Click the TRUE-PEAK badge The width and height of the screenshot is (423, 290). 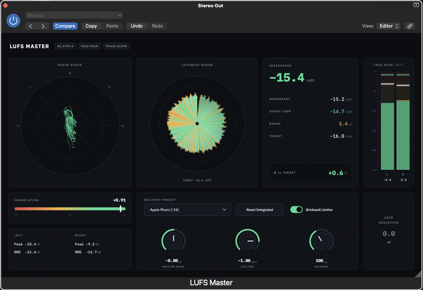[90, 46]
